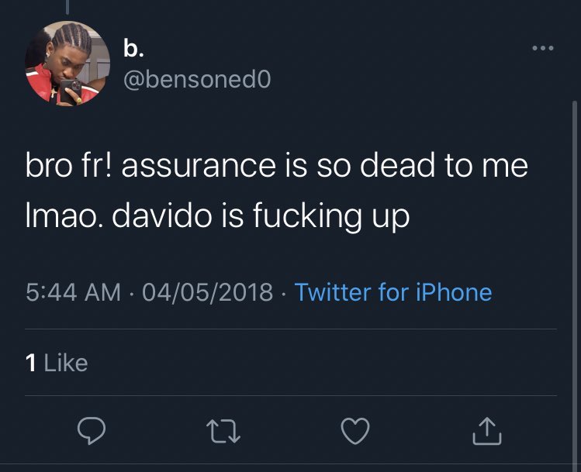
Task: Click the "Twitter for iPhone" source link
Action: (x=393, y=292)
